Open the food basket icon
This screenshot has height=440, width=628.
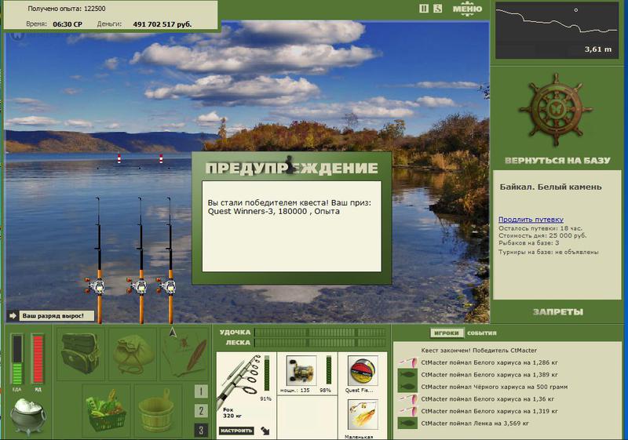click(106, 410)
